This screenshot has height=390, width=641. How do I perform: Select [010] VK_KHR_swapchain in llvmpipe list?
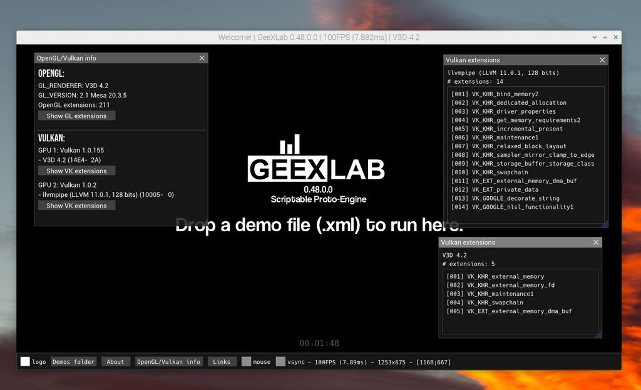pyautogui.click(x=490, y=172)
